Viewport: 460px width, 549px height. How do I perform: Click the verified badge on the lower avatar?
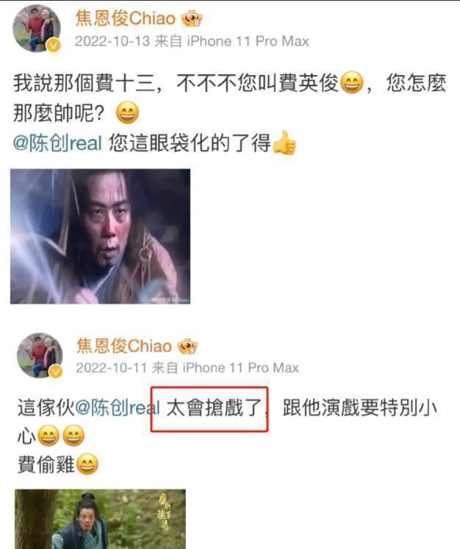tap(56, 372)
